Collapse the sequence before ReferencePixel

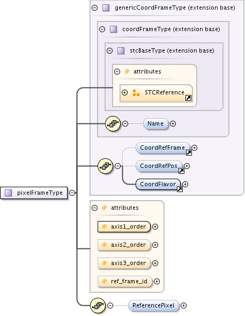click(110, 305)
